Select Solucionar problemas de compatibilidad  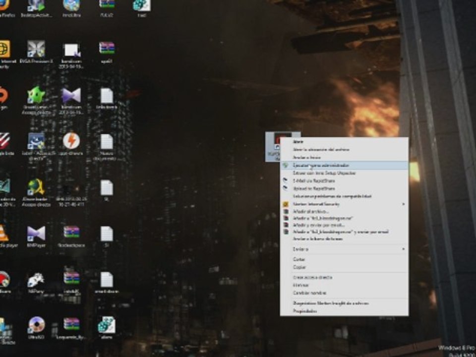tap(344, 196)
